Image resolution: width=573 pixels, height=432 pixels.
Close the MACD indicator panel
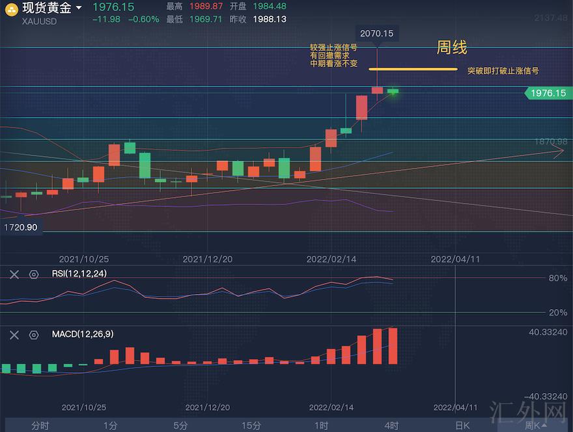click(14, 334)
